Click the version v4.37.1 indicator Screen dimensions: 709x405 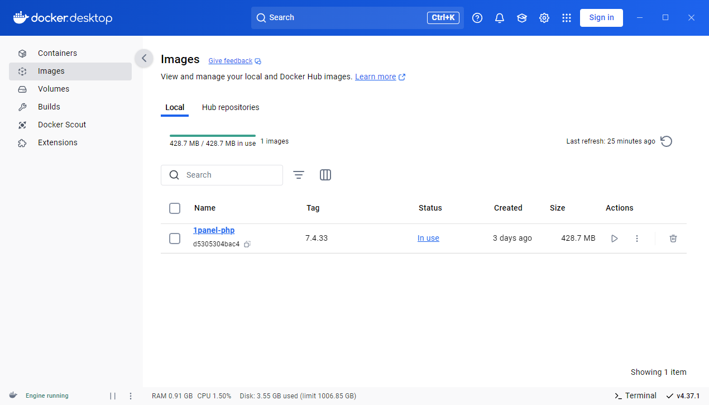pyautogui.click(x=683, y=396)
